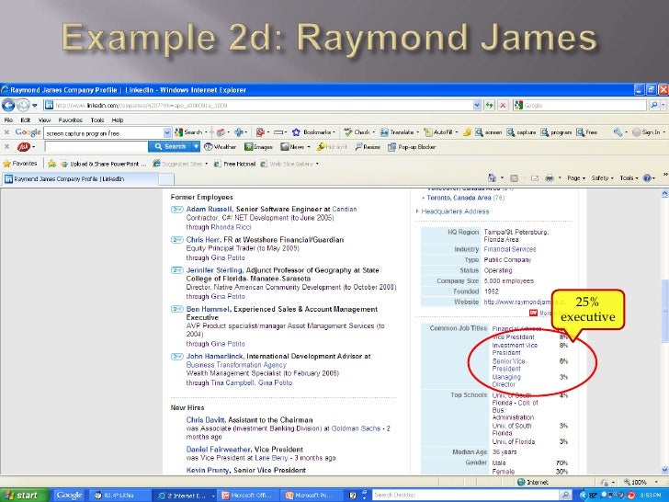Click the Toronto, Canada Area link
The height and width of the screenshot is (502, 669).
coord(459,198)
